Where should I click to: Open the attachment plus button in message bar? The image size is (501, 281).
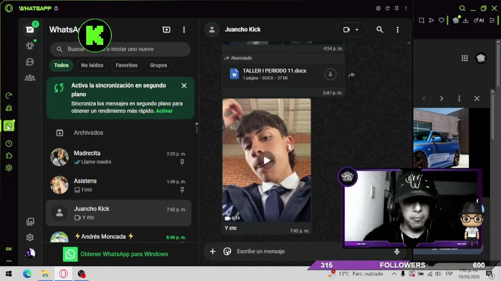213,251
